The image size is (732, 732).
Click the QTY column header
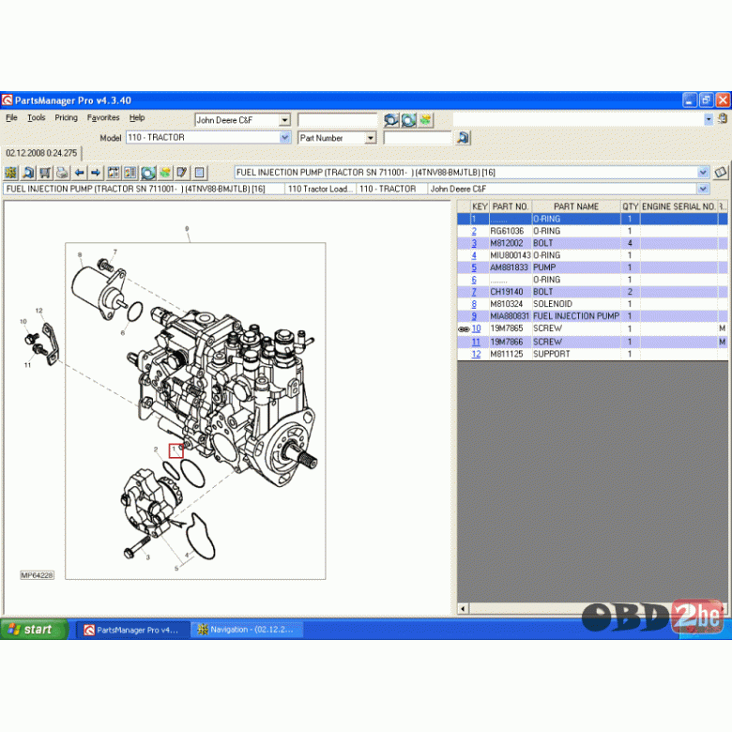(631, 206)
